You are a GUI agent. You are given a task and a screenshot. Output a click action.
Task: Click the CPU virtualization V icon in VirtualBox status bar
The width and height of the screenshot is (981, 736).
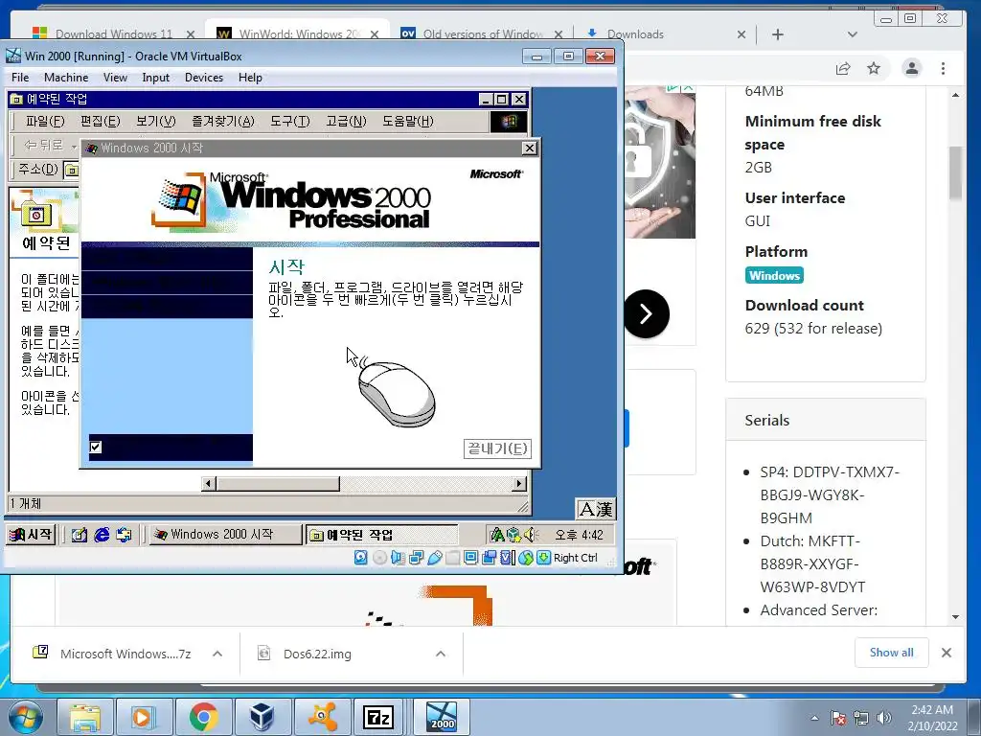(x=507, y=558)
